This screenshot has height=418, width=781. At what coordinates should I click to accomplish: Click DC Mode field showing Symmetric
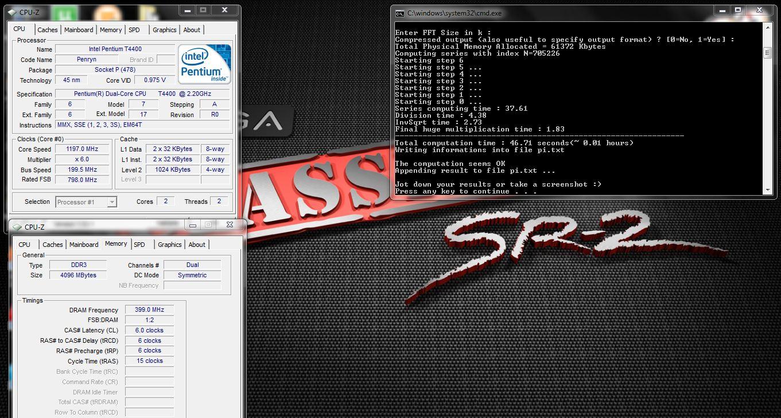[x=192, y=275]
